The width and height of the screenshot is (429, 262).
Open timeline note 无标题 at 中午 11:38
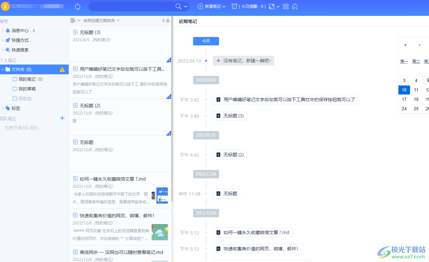(226, 194)
